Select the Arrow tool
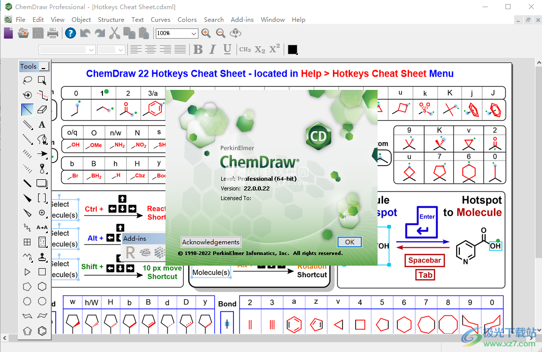 [x=42, y=154]
